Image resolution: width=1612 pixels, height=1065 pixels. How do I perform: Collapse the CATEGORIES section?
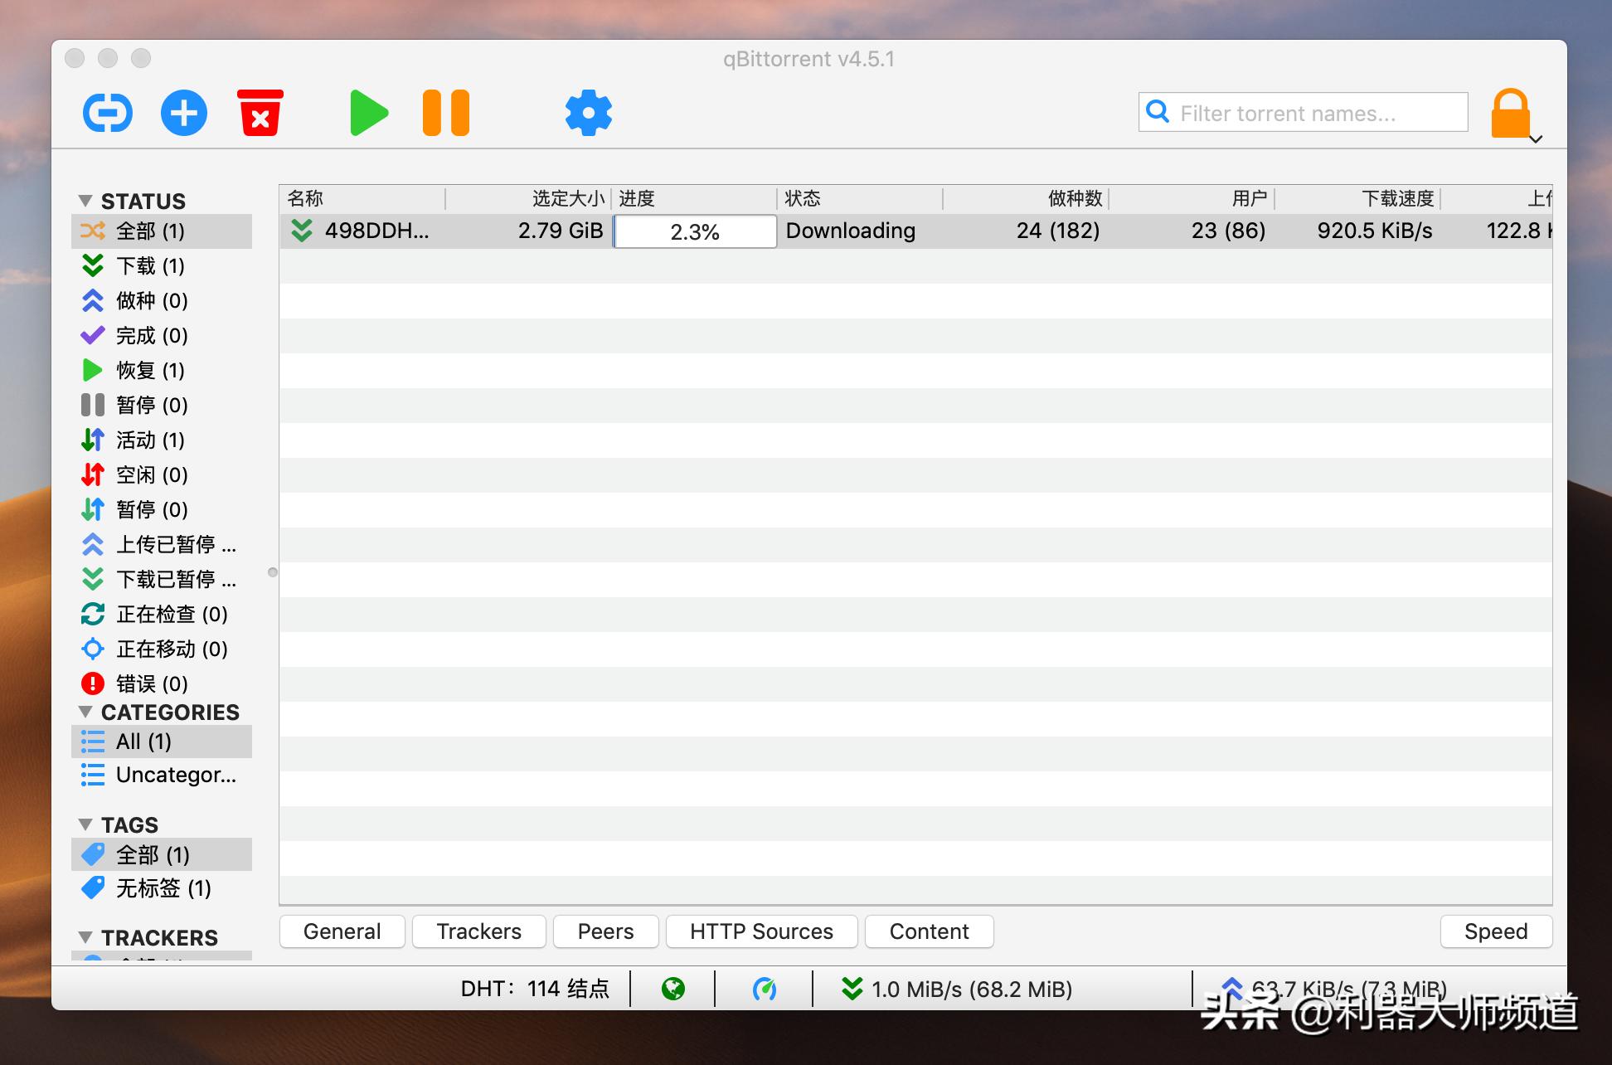(x=86, y=712)
